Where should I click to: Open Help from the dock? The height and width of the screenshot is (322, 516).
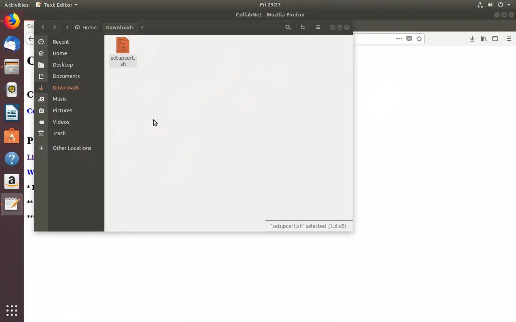12,159
